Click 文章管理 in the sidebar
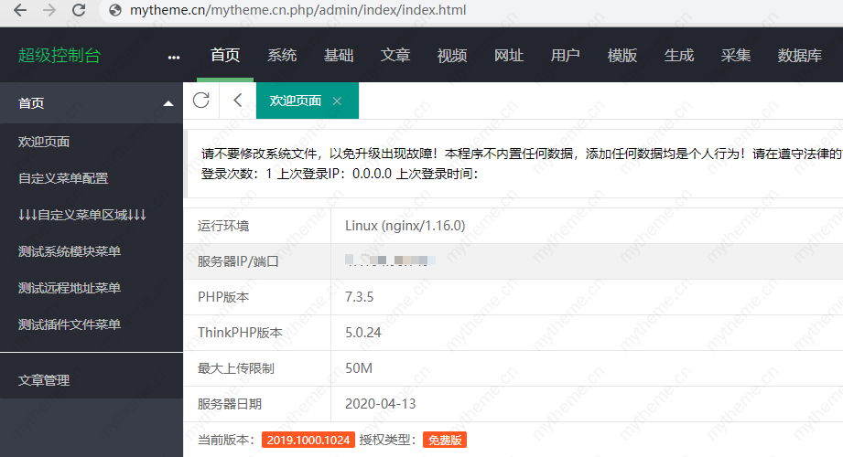The height and width of the screenshot is (457, 843). pos(44,380)
